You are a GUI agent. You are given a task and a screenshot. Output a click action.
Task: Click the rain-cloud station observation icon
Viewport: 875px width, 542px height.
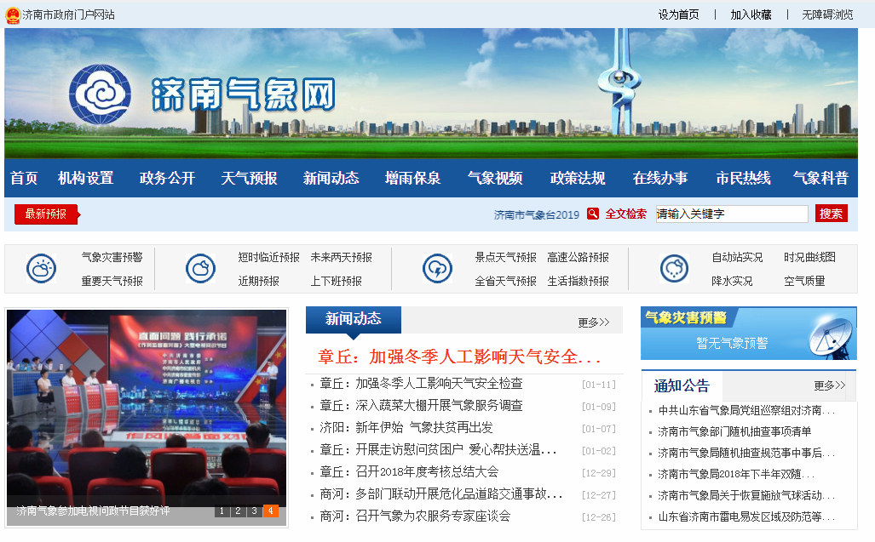674,269
